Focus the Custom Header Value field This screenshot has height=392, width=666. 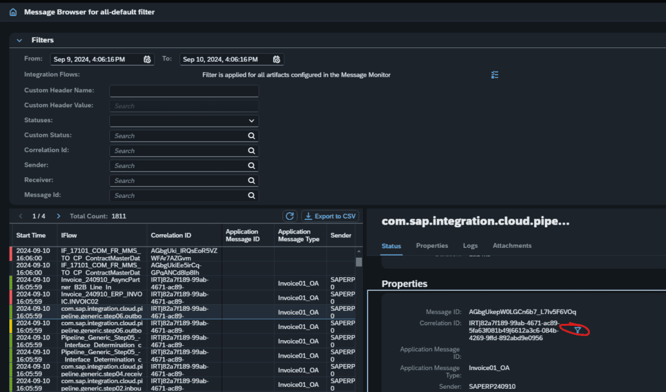(184, 106)
